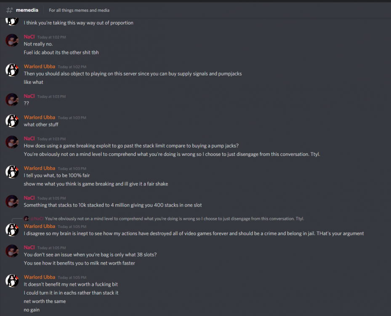Click Warlord Ubba username above 'It doesn't benefit' message
This screenshot has height=316, width=391.
[x=39, y=277]
